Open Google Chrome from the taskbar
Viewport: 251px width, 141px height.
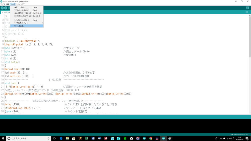(151, 138)
